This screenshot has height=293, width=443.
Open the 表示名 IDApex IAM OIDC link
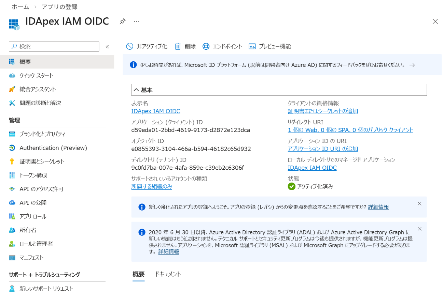click(x=156, y=111)
